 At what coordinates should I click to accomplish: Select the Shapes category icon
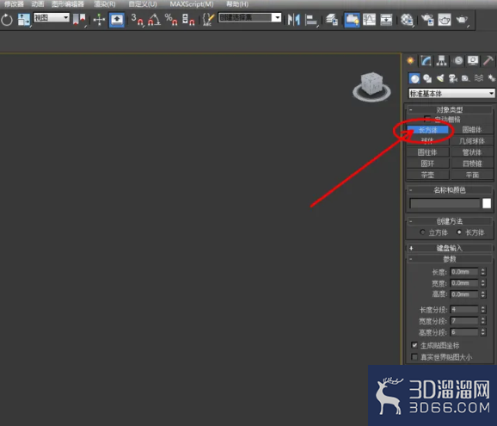(x=427, y=78)
